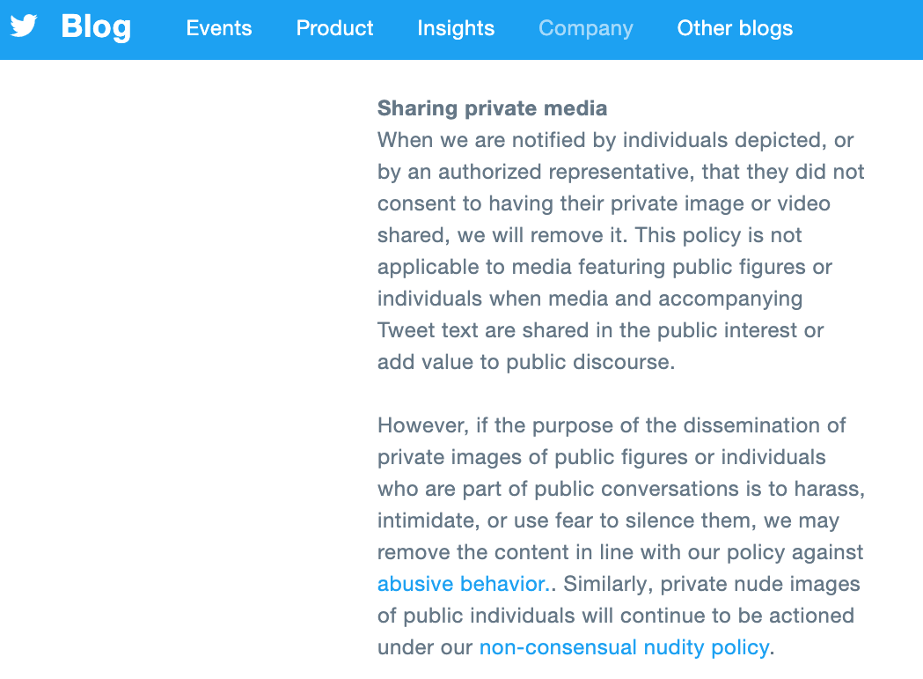Screen dimensions: 923x679
Task: Open the Blog home title link
Action: pyautogui.click(x=96, y=27)
